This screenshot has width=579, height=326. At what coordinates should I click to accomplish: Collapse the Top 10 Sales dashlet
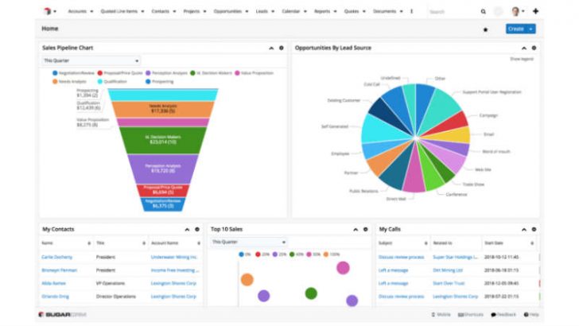pyautogui.click(x=356, y=229)
